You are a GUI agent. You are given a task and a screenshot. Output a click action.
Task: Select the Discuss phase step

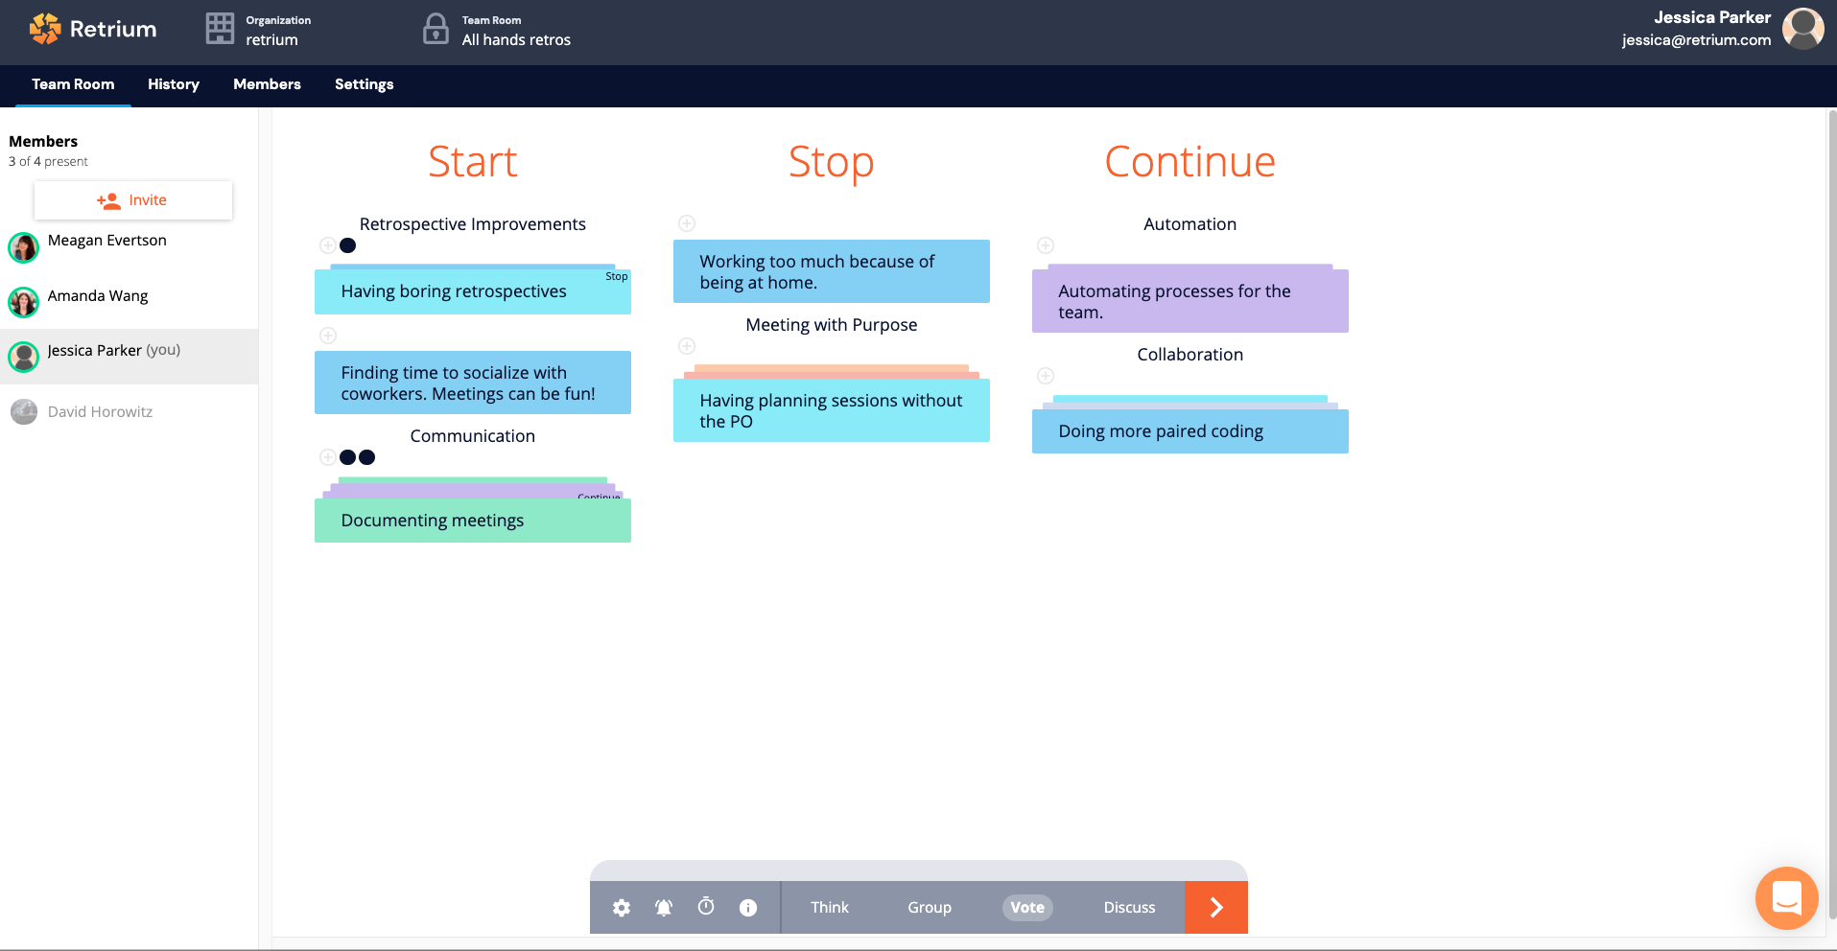[x=1129, y=908]
